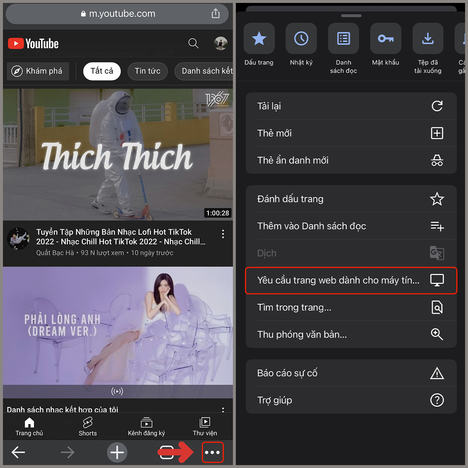Select the Khám phá chip

pyautogui.click(x=38, y=71)
